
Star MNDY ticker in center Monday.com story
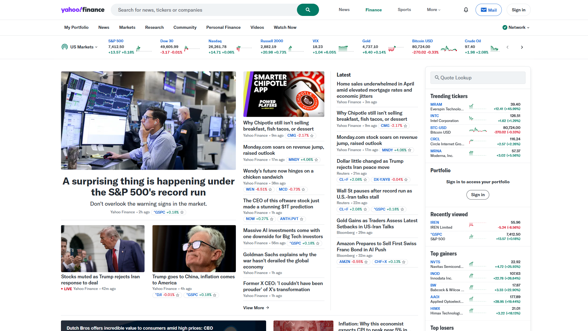(316, 160)
